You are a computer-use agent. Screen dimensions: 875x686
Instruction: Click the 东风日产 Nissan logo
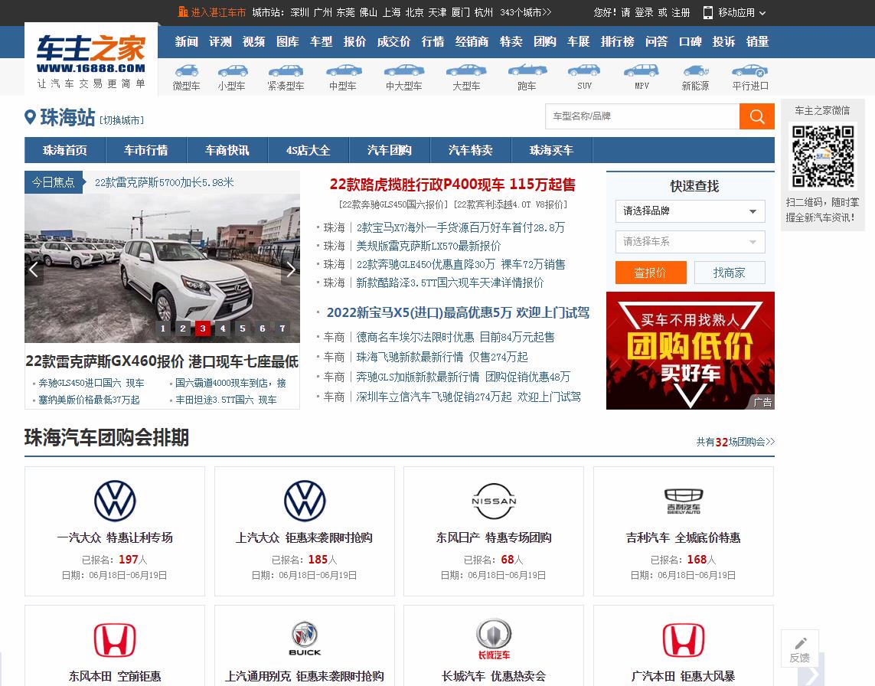pyautogui.click(x=494, y=501)
